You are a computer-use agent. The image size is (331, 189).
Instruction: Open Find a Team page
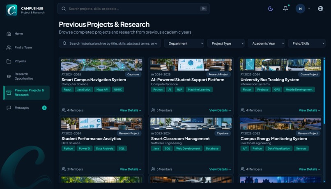26,48
